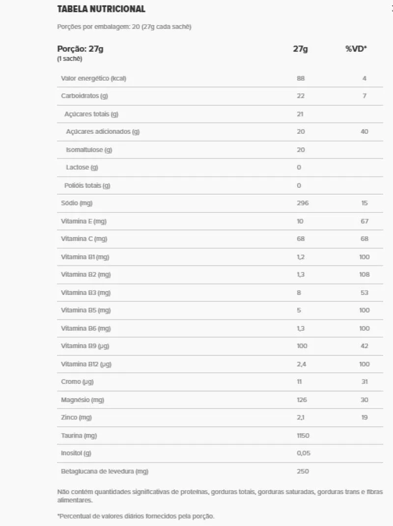Viewport: 393px width, 526px height.
Task: Click the Isomaltulose (g) row label
Action: tap(89, 149)
